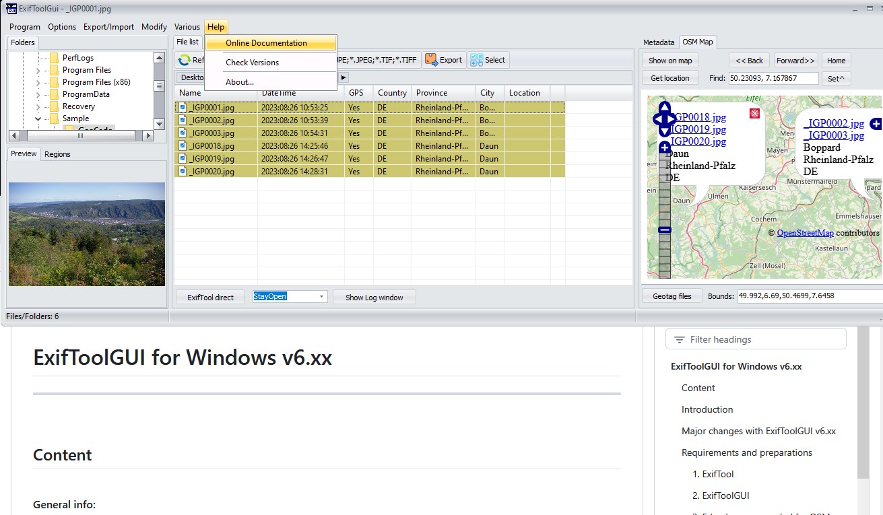Zoom in on the map with plus

click(x=665, y=147)
